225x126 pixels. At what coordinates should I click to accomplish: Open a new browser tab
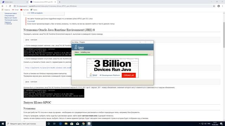[x=59, y=2]
